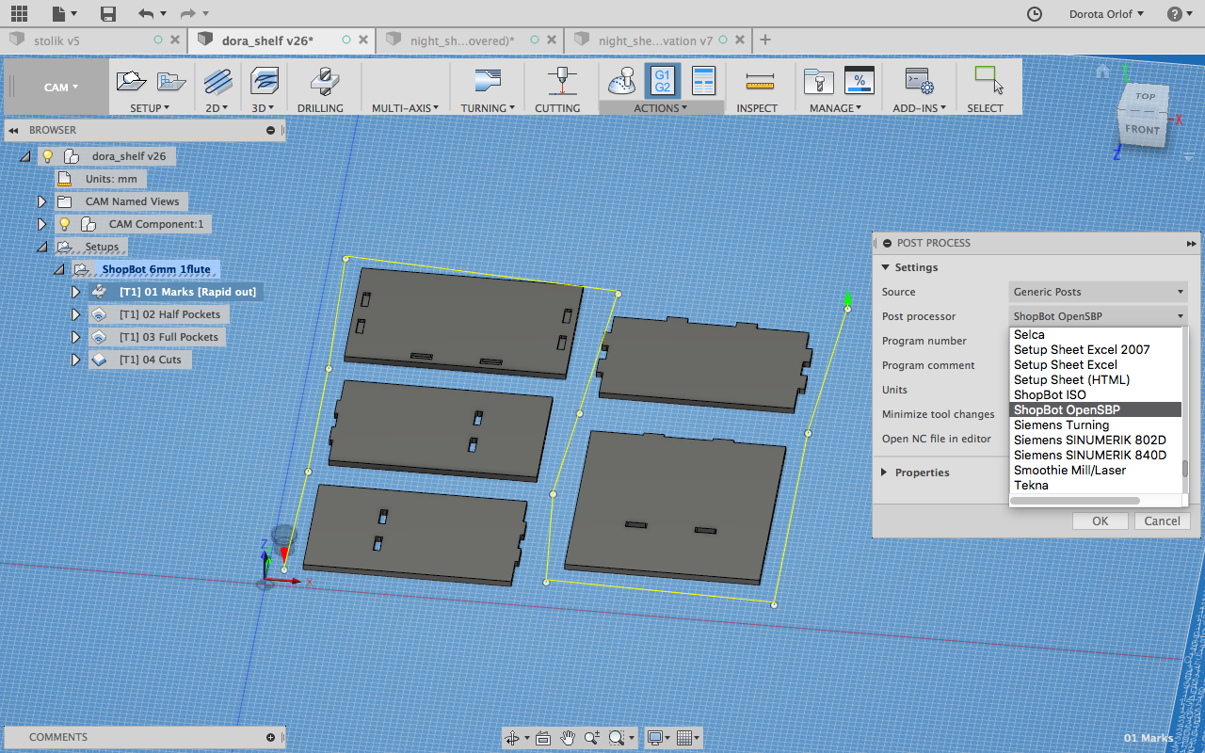This screenshot has height=753, width=1205.
Task: Toggle the dora_shelf v26 lightbulb visibility
Action: coord(47,156)
